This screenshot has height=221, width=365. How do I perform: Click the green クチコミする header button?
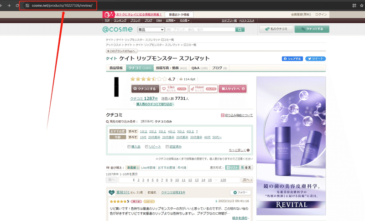coord(312,29)
